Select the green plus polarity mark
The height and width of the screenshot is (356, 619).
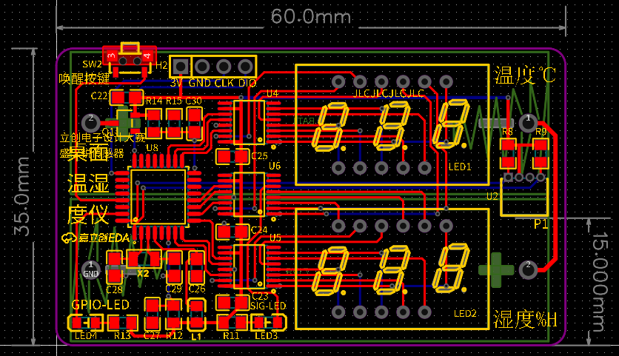pos(496,270)
